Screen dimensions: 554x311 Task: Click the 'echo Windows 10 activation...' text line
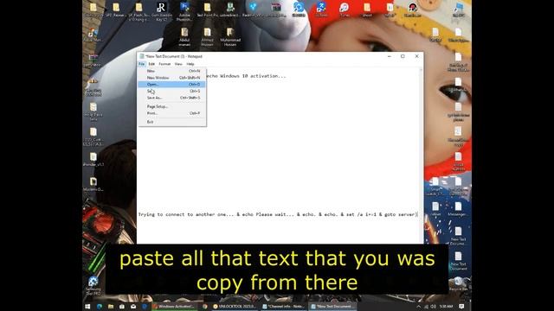tap(246, 76)
